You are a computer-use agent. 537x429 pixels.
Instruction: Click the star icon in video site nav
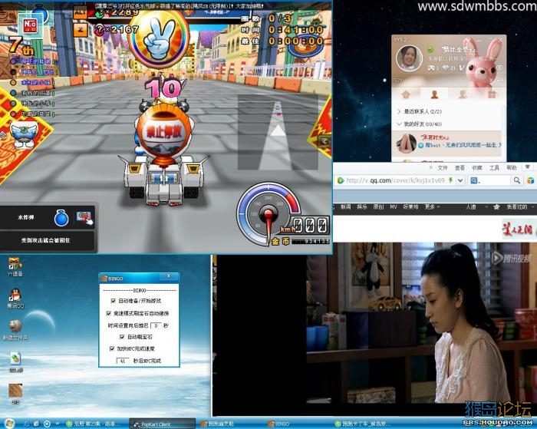click(496, 206)
